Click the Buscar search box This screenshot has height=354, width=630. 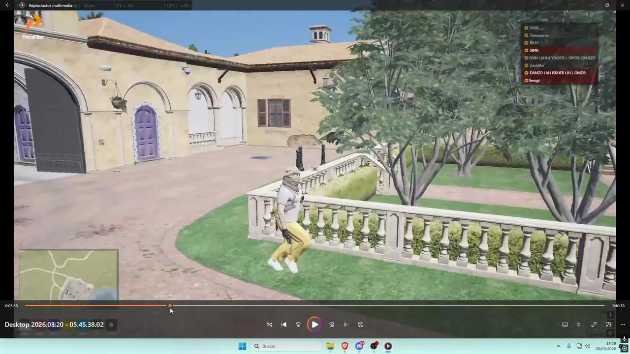coord(287,346)
